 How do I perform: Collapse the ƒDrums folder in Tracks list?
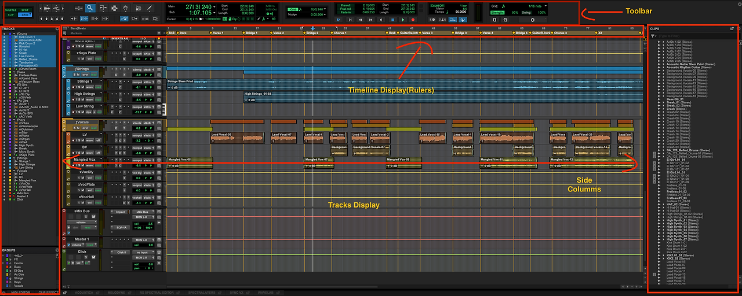point(14,34)
